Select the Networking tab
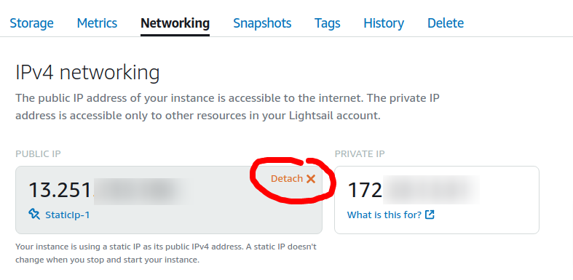Screen dimensions: 573x280 click(175, 23)
